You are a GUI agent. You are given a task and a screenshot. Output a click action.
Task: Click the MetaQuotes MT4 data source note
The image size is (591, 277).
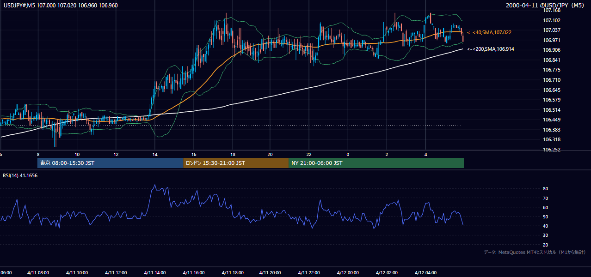coord(535,252)
